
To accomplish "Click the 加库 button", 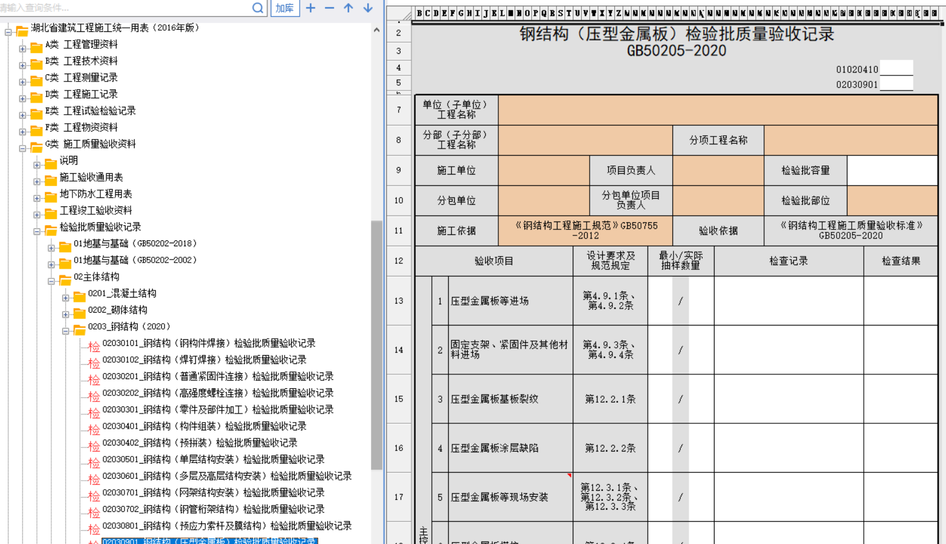I will click(285, 8).
